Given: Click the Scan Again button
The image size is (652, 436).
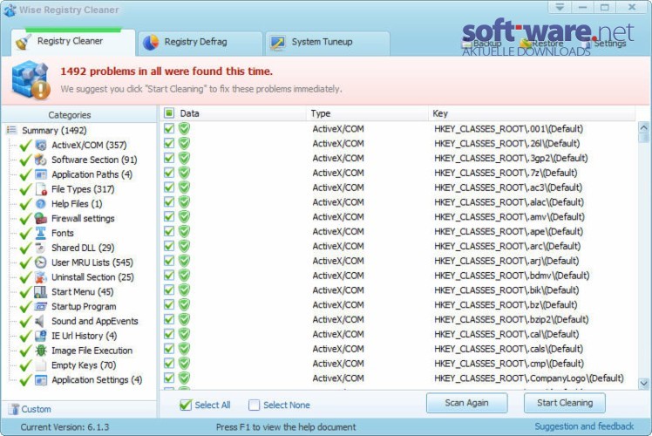Looking at the screenshot, I should 466,403.
